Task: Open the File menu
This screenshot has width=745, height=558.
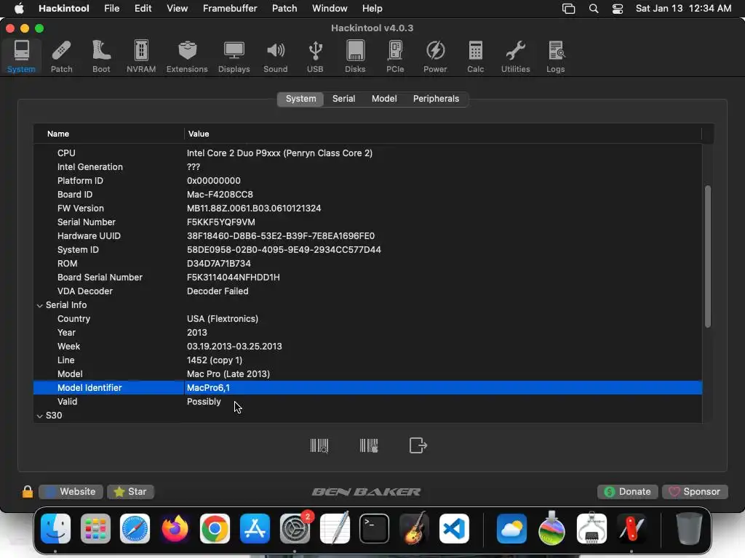Action: click(111, 9)
